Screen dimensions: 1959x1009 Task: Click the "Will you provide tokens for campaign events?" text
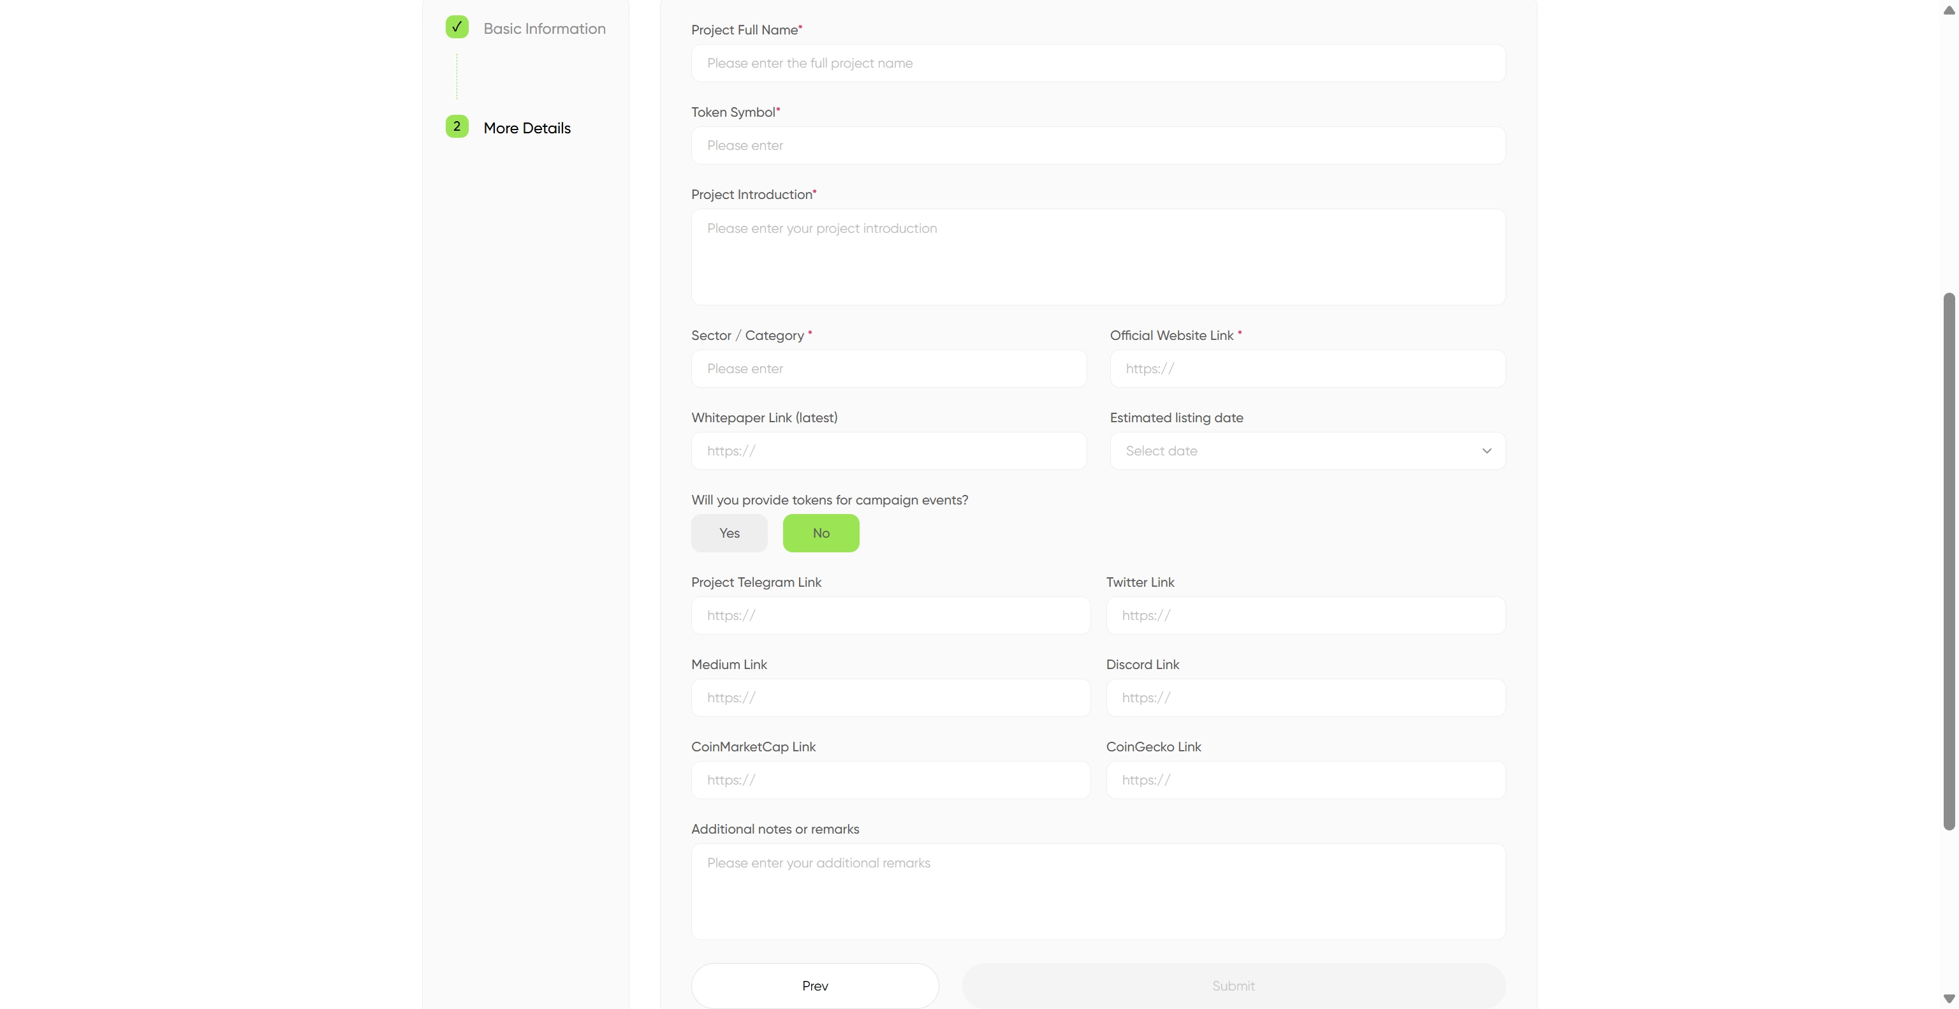830,499
